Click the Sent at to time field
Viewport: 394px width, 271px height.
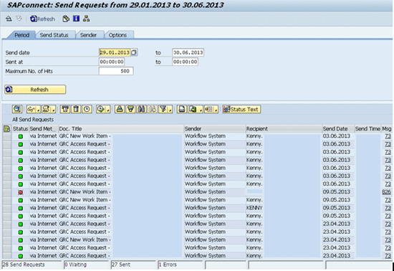pyautogui.click(x=186, y=62)
